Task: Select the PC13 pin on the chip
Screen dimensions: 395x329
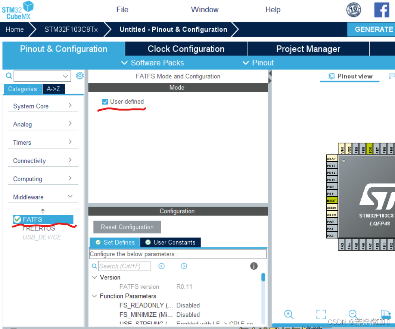Action: coord(332,166)
